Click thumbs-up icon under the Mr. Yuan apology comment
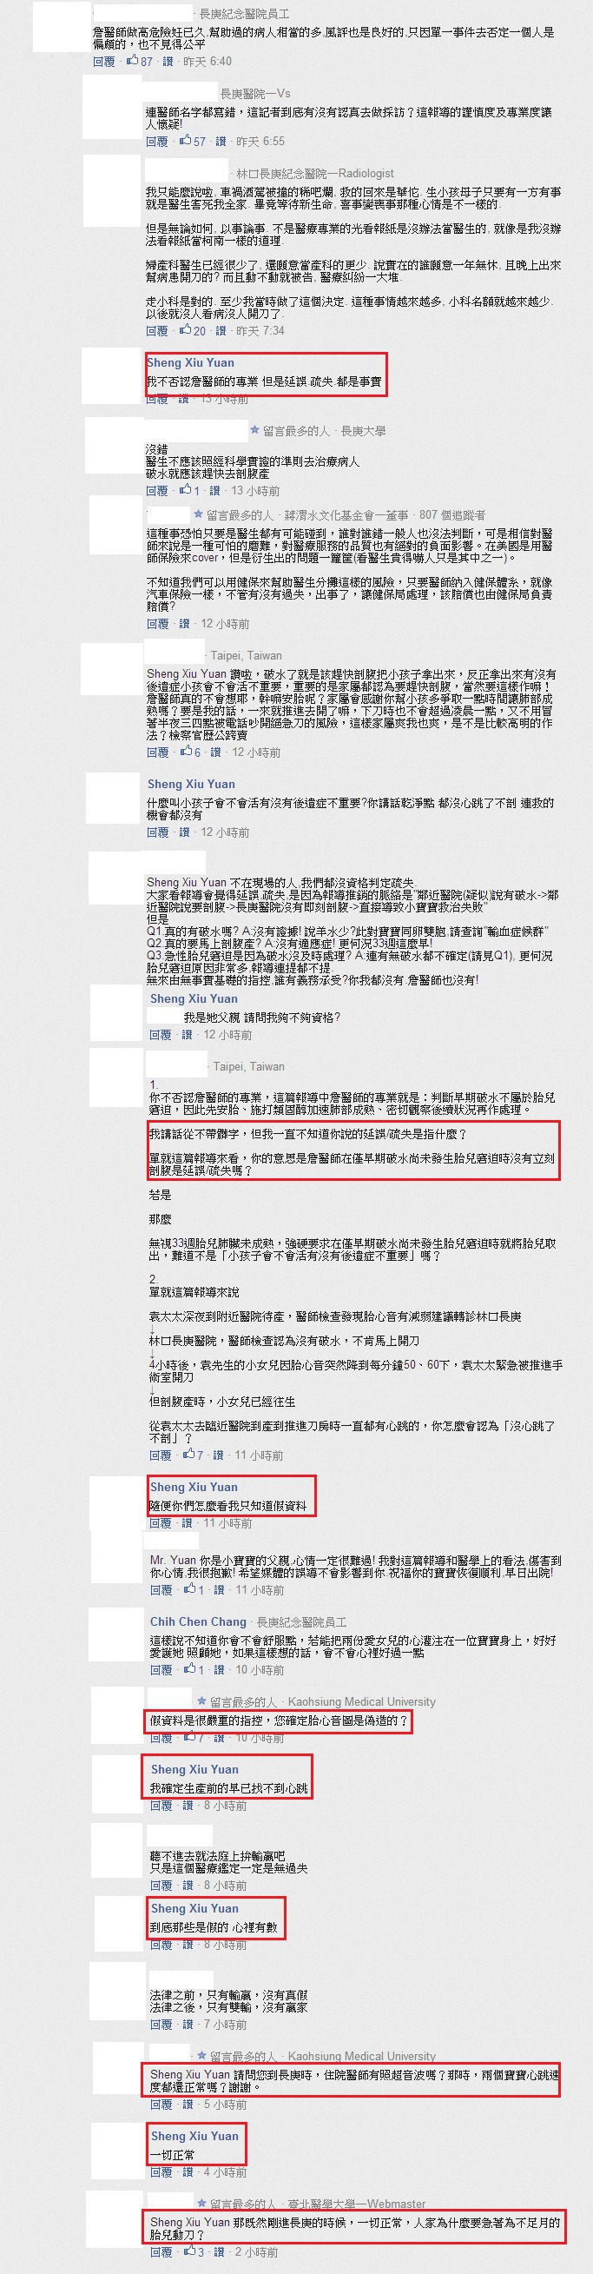593x2274 pixels. pyautogui.click(x=189, y=1590)
